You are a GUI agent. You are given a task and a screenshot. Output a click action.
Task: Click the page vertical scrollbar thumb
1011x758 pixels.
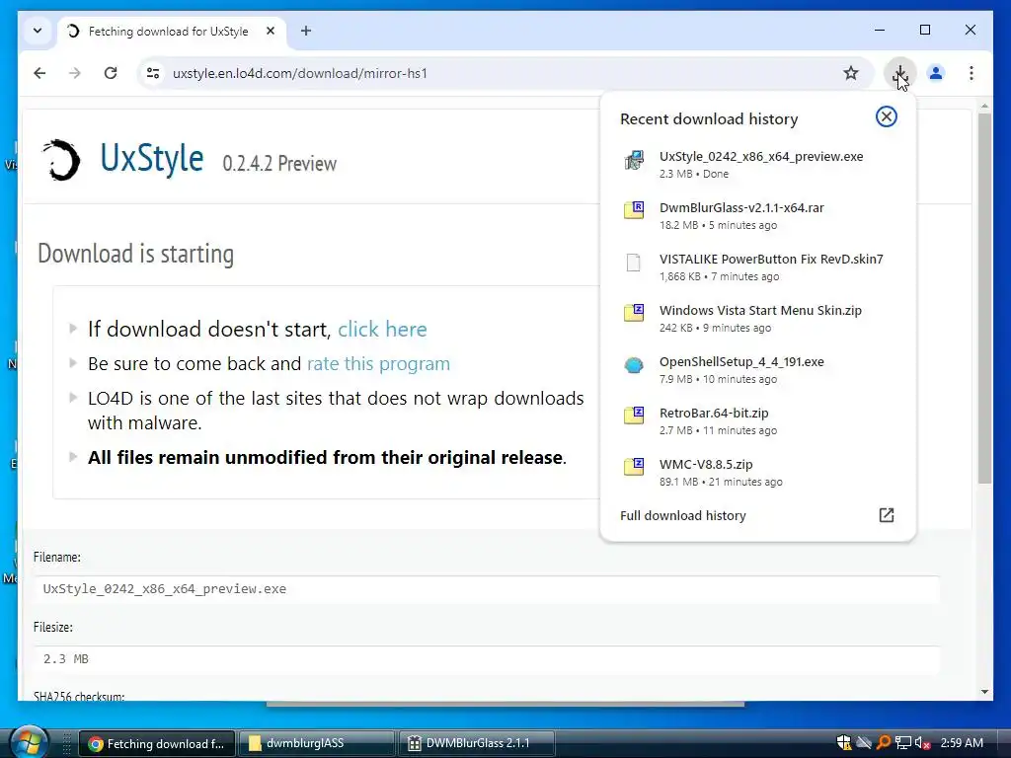[984, 298]
